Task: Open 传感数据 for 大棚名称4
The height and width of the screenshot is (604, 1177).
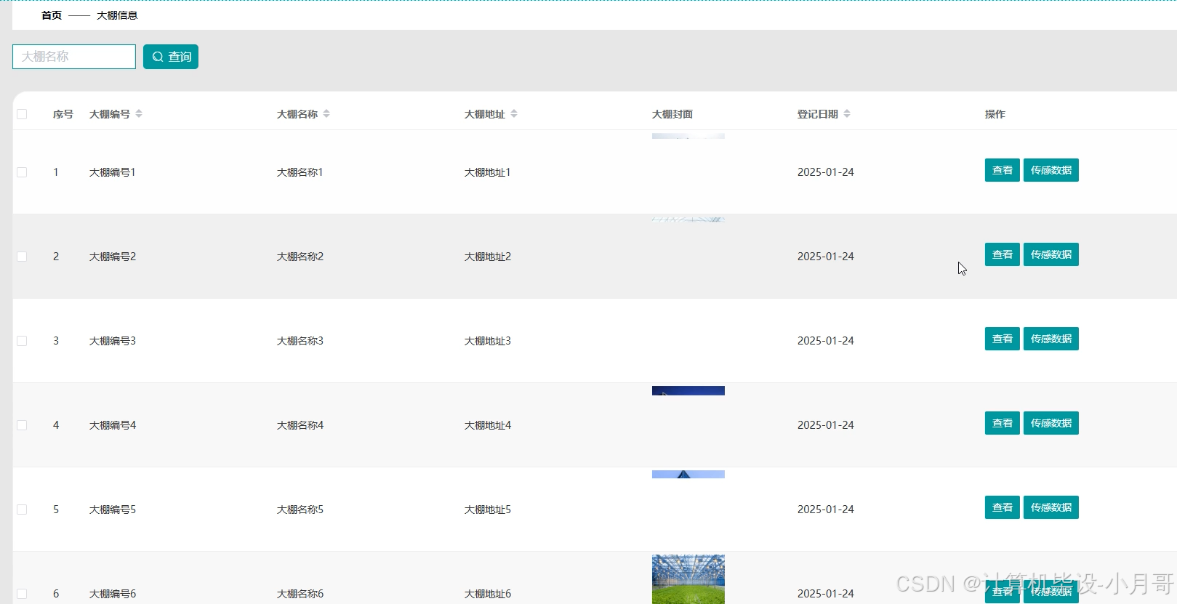Action: [1051, 423]
